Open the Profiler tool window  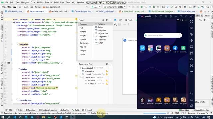[65, 110]
